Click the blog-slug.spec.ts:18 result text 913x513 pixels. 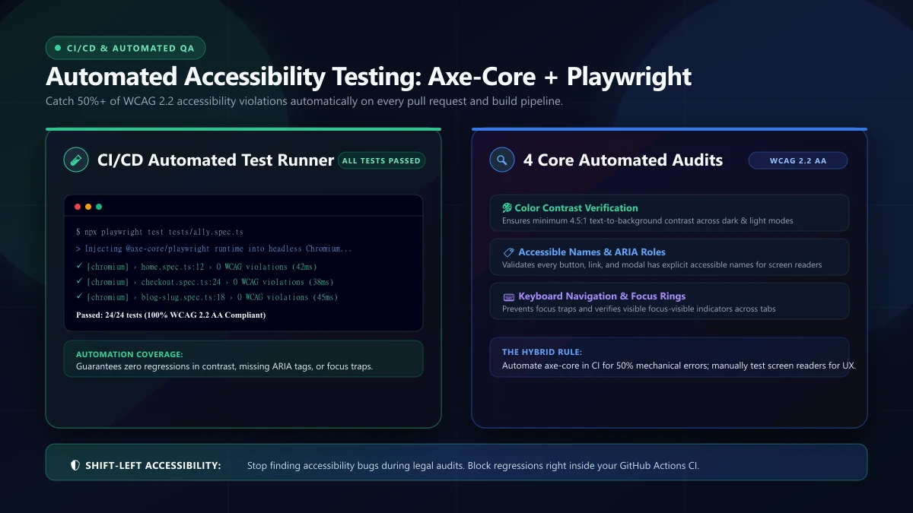tap(212, 297)
